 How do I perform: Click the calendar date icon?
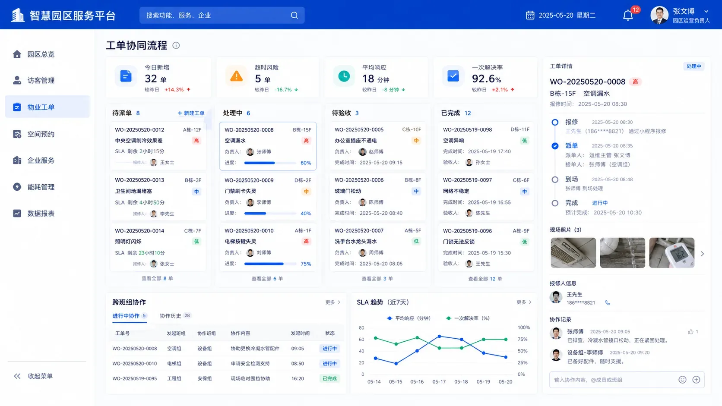coord(530,16)
